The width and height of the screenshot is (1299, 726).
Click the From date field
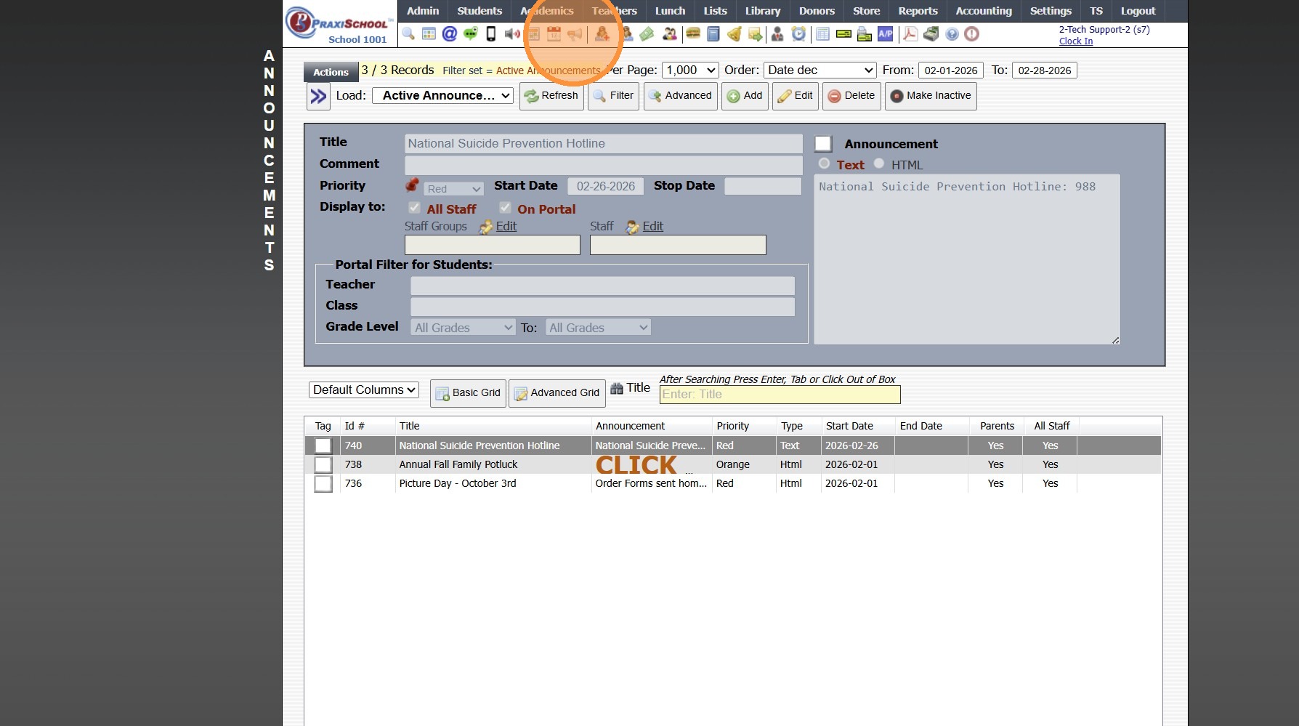951,70
